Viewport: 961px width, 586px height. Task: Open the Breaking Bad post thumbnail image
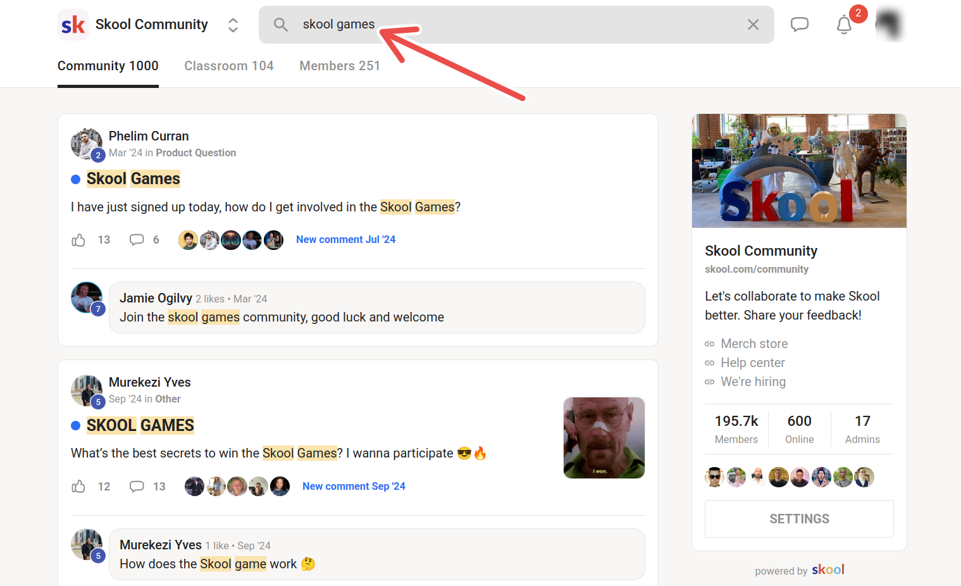tap(604, 438)
